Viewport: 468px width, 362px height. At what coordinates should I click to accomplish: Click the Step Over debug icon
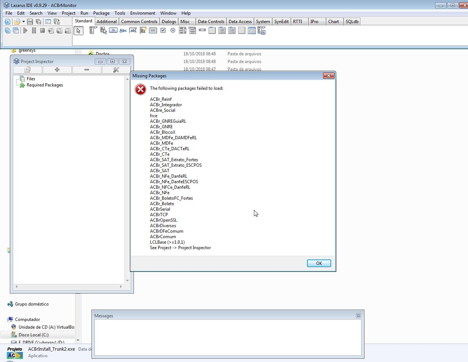tap(59, 31)
